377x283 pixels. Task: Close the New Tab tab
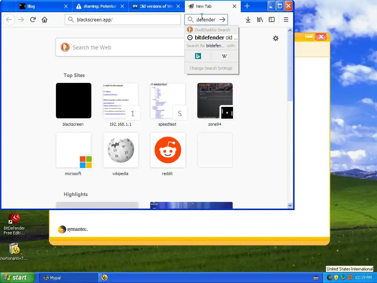[235, 6]
